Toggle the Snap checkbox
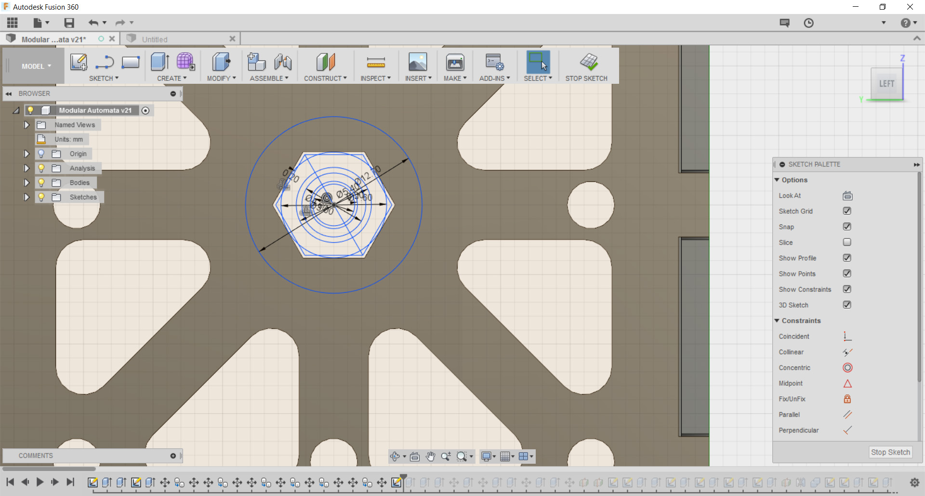 point(847,227)
